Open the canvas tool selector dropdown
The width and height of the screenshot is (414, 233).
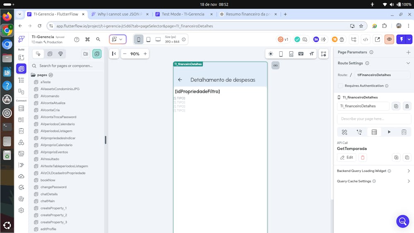tap(118, 39)
